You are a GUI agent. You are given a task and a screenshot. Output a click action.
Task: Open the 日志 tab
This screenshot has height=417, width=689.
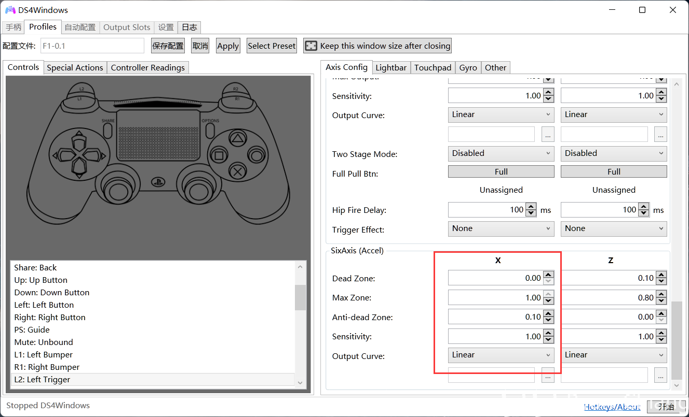(x=189, y=27)
